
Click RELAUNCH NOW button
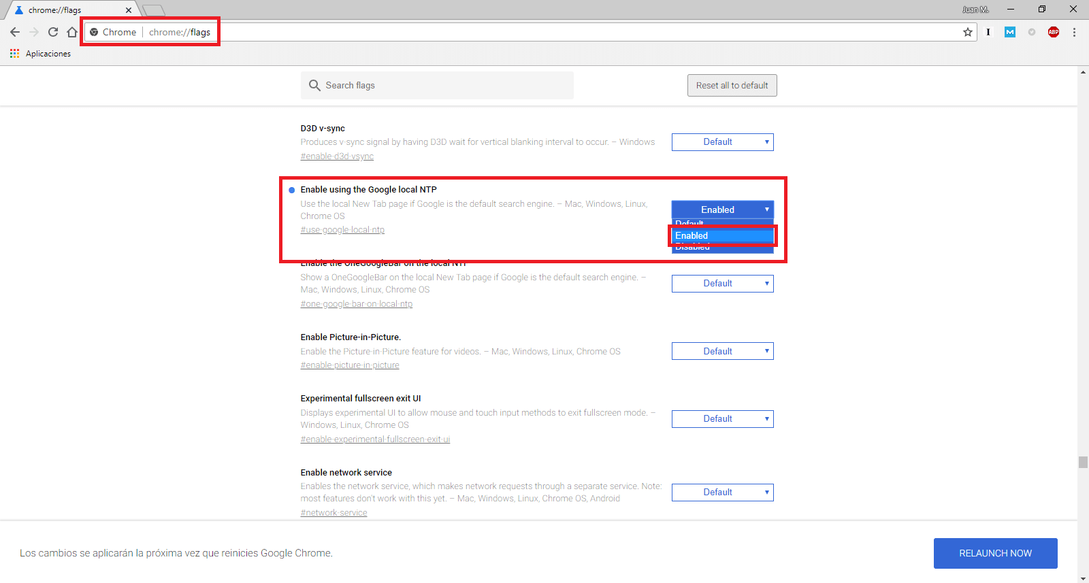tap(995, 553)
